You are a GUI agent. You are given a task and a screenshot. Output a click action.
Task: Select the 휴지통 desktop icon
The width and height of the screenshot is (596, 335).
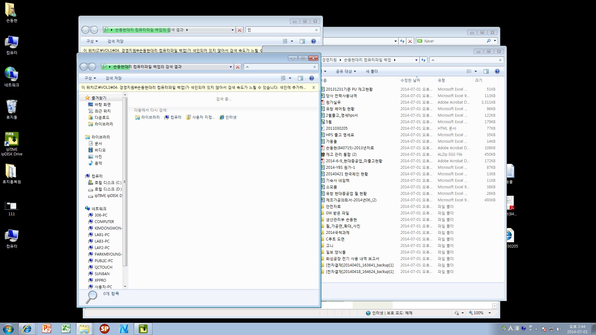pyautogui.click(x=11, y=109)
